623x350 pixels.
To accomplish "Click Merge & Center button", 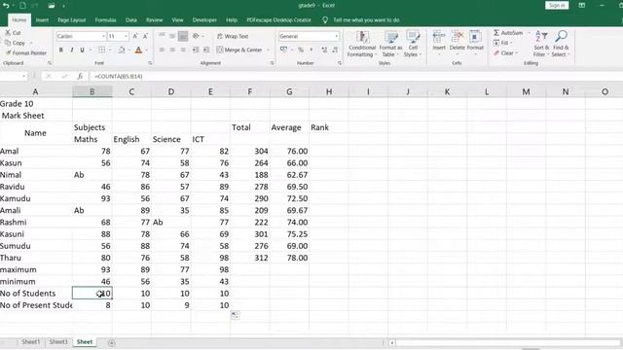I will point(239,50).
